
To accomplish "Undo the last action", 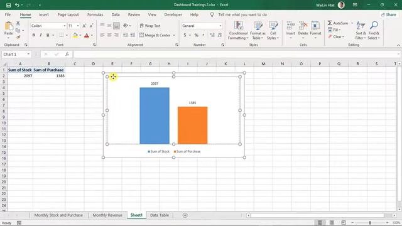I will pos(17,5).
